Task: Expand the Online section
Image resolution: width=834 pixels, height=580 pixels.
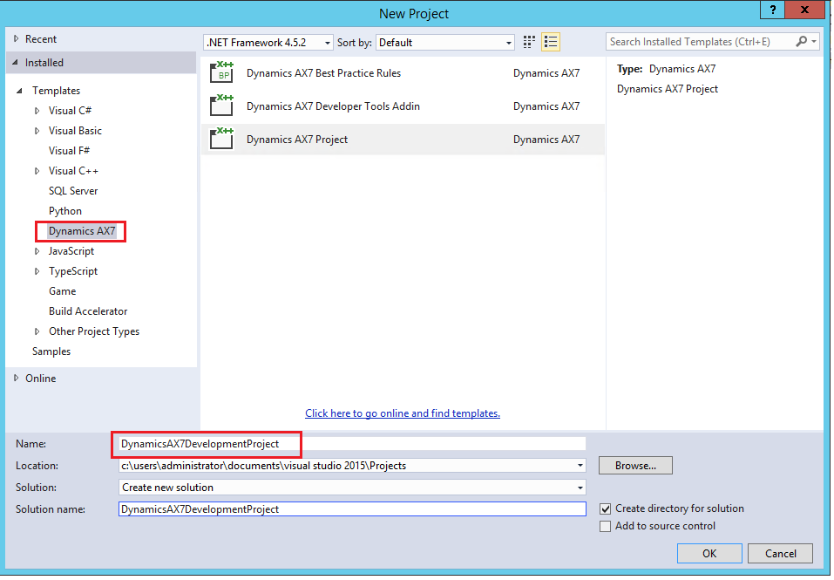Action: pyautogui.click(x=16, y=379)
